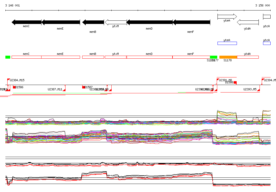The image size is (276, 192).
Task: Select the black menE gene arrow
Action: click(61, 22)
